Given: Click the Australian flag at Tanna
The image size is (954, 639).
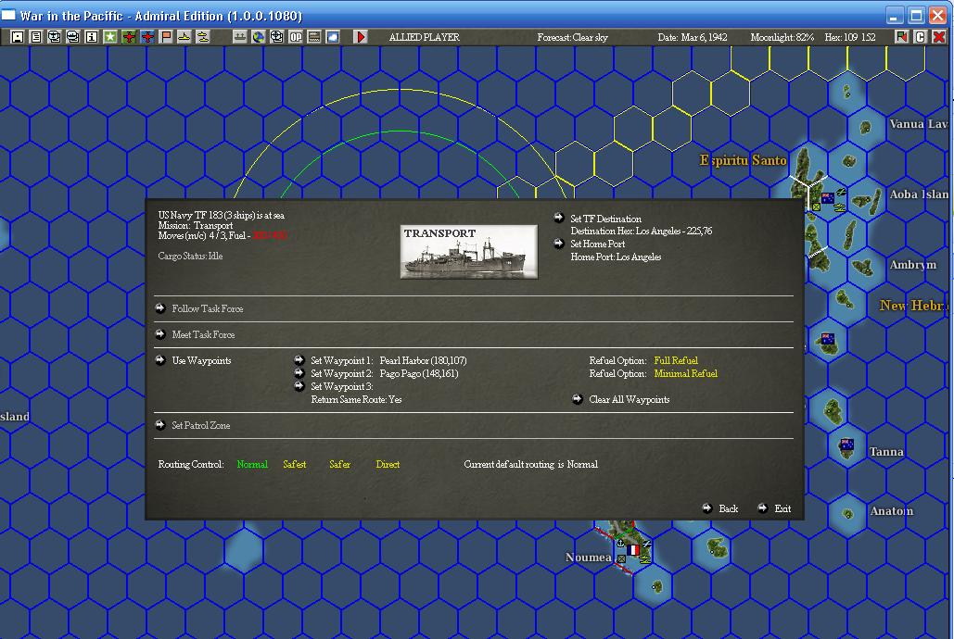Looking at the screenshot, I should [846, 445].
